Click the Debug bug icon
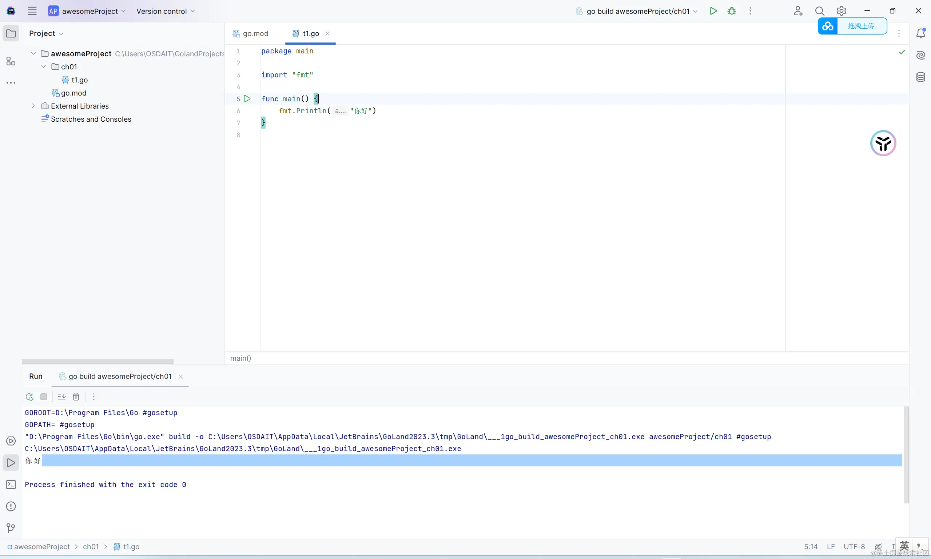Image resolution: width=931 pixels, height=559 pixels. [732, 11]
